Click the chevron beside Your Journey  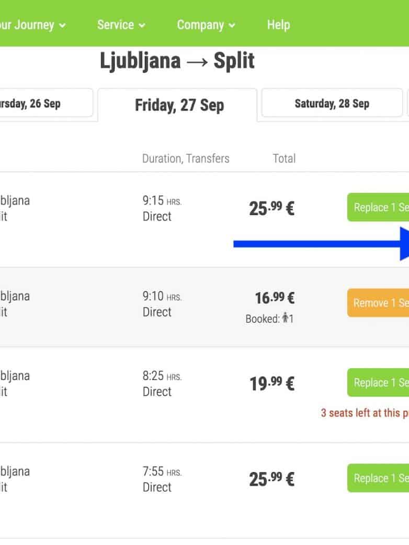click(x=63, y=26)
